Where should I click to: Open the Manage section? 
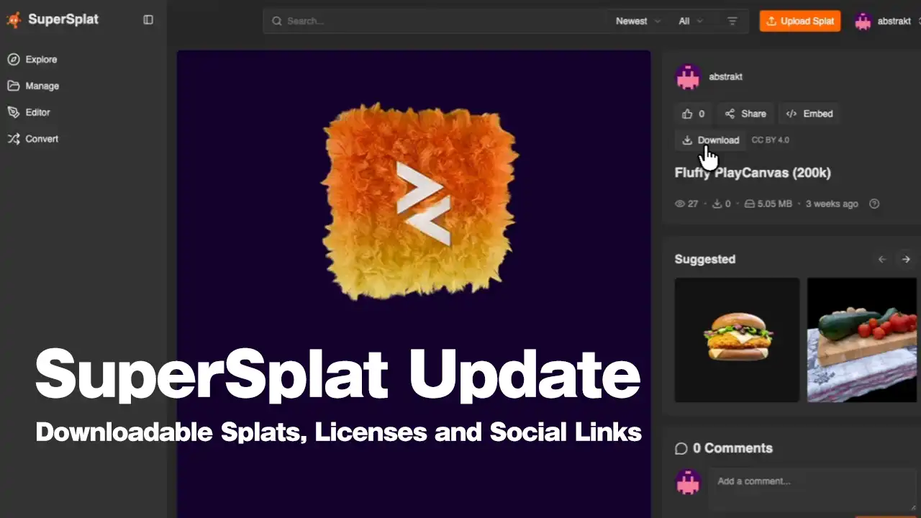[x=42, y=86]
